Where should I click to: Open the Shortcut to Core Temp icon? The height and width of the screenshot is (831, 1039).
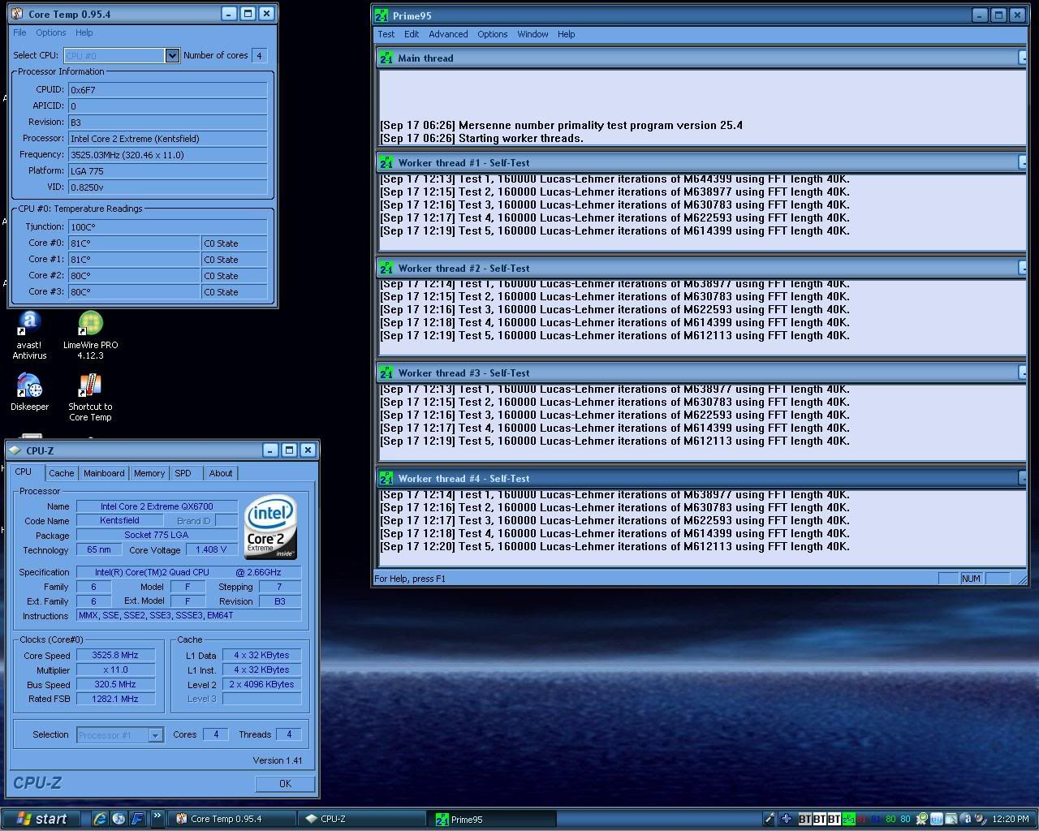tap(90, 397)
